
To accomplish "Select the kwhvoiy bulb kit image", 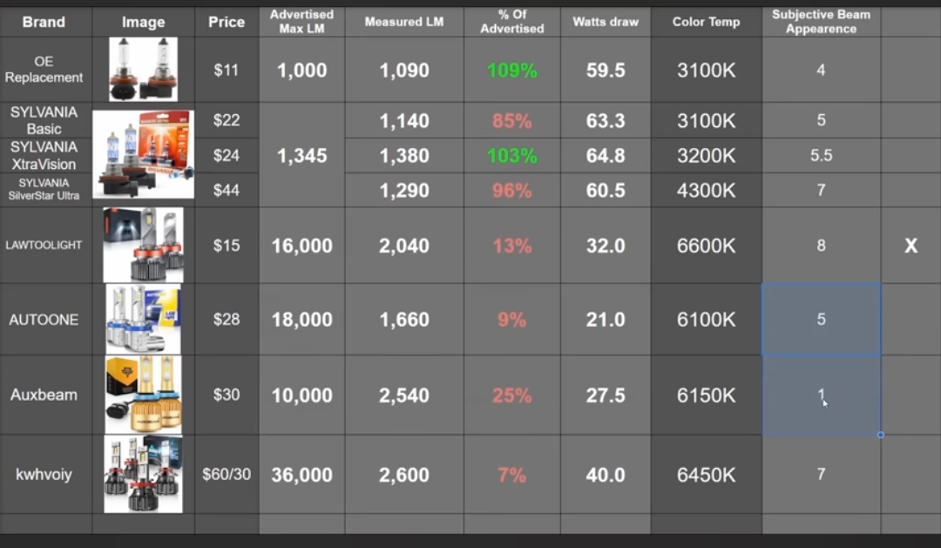I will 143,474.
